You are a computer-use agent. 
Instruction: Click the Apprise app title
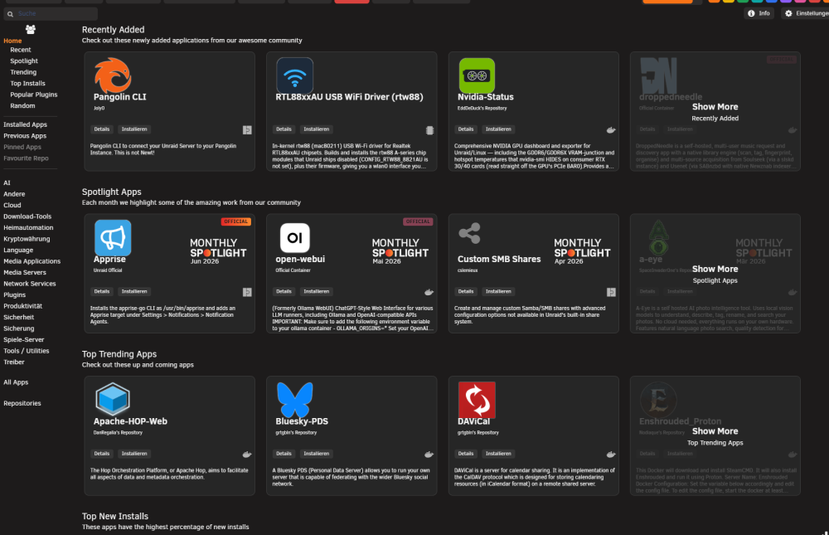point(109,260)
